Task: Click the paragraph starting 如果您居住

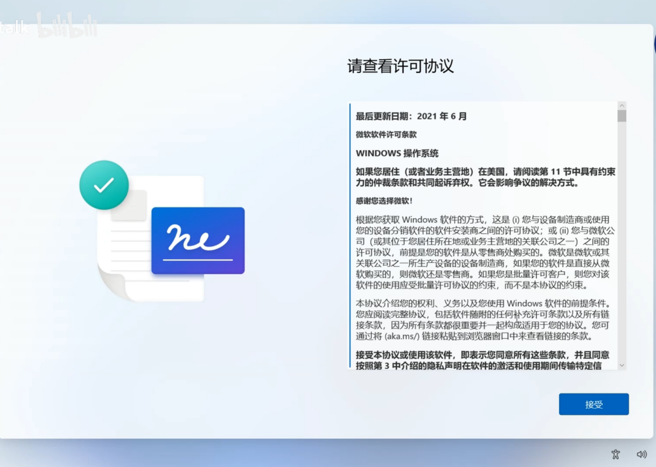Action: pos(485,177)
